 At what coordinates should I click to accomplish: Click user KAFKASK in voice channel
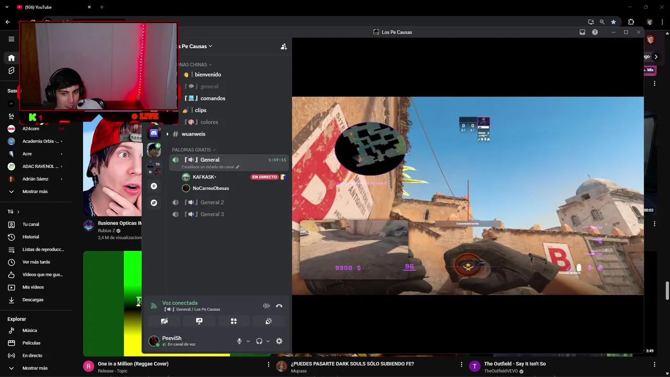205,177
